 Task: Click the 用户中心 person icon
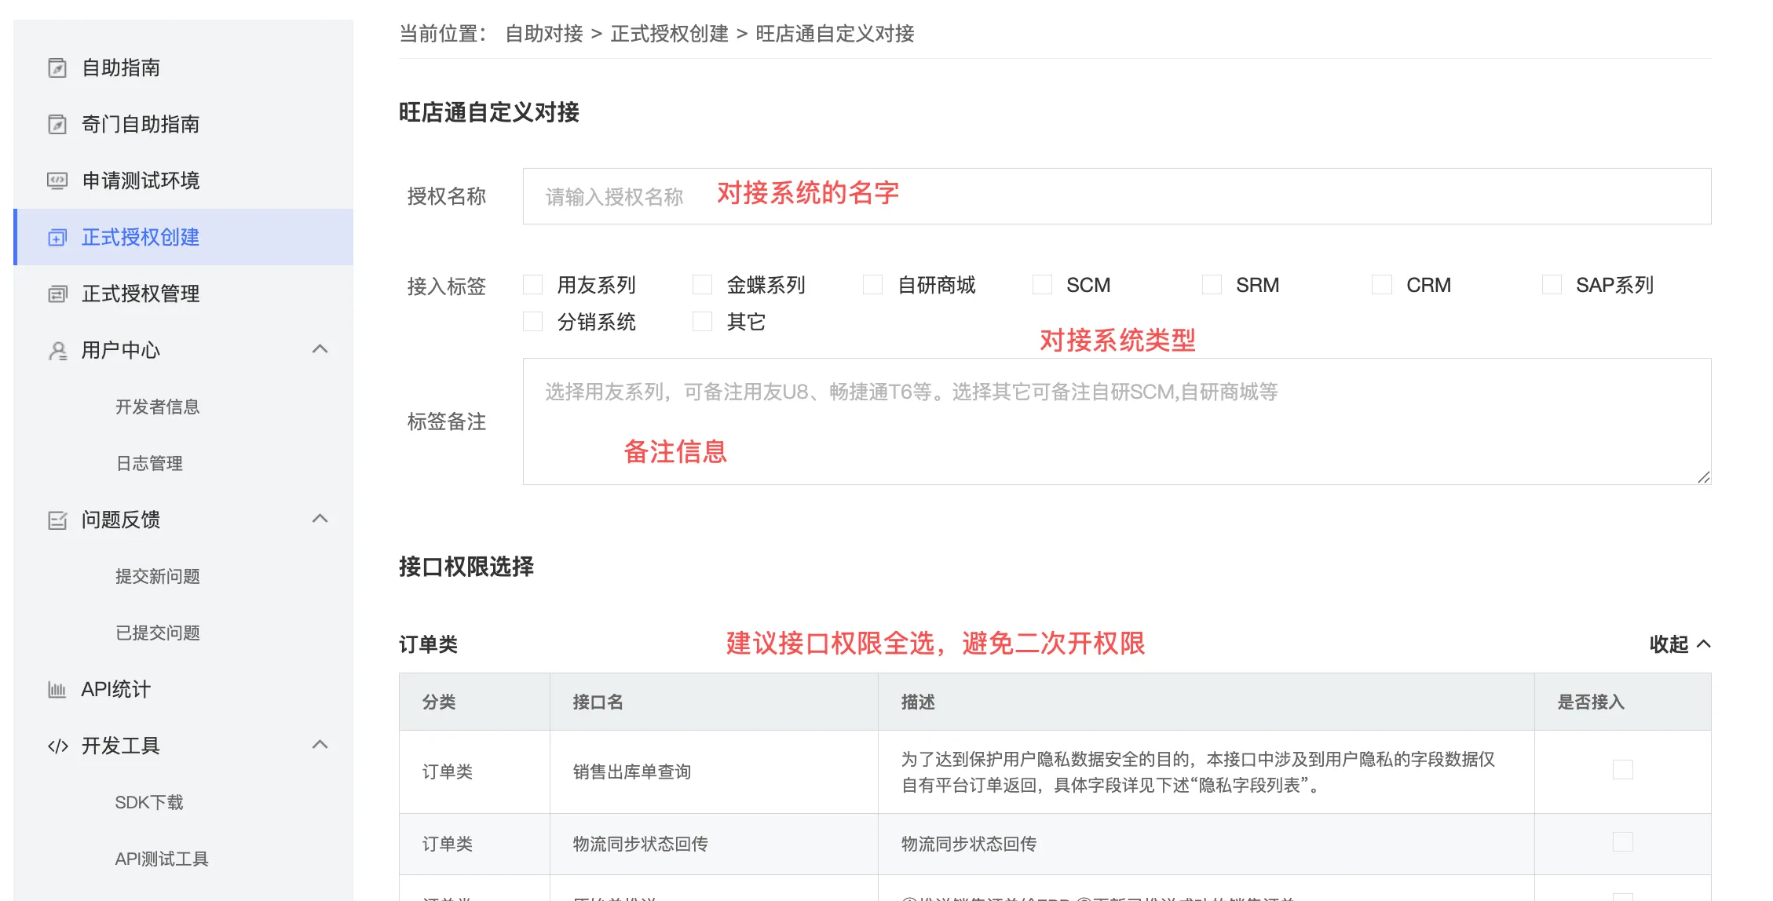(57, 351)
